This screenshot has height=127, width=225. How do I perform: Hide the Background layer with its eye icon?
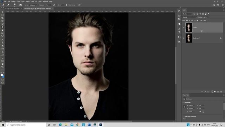click(x=184, y=38)
